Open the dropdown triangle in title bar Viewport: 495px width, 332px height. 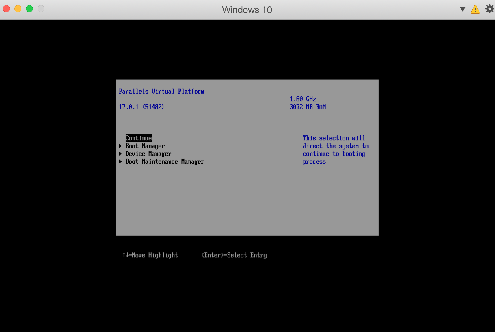click(x=462, y=9)
